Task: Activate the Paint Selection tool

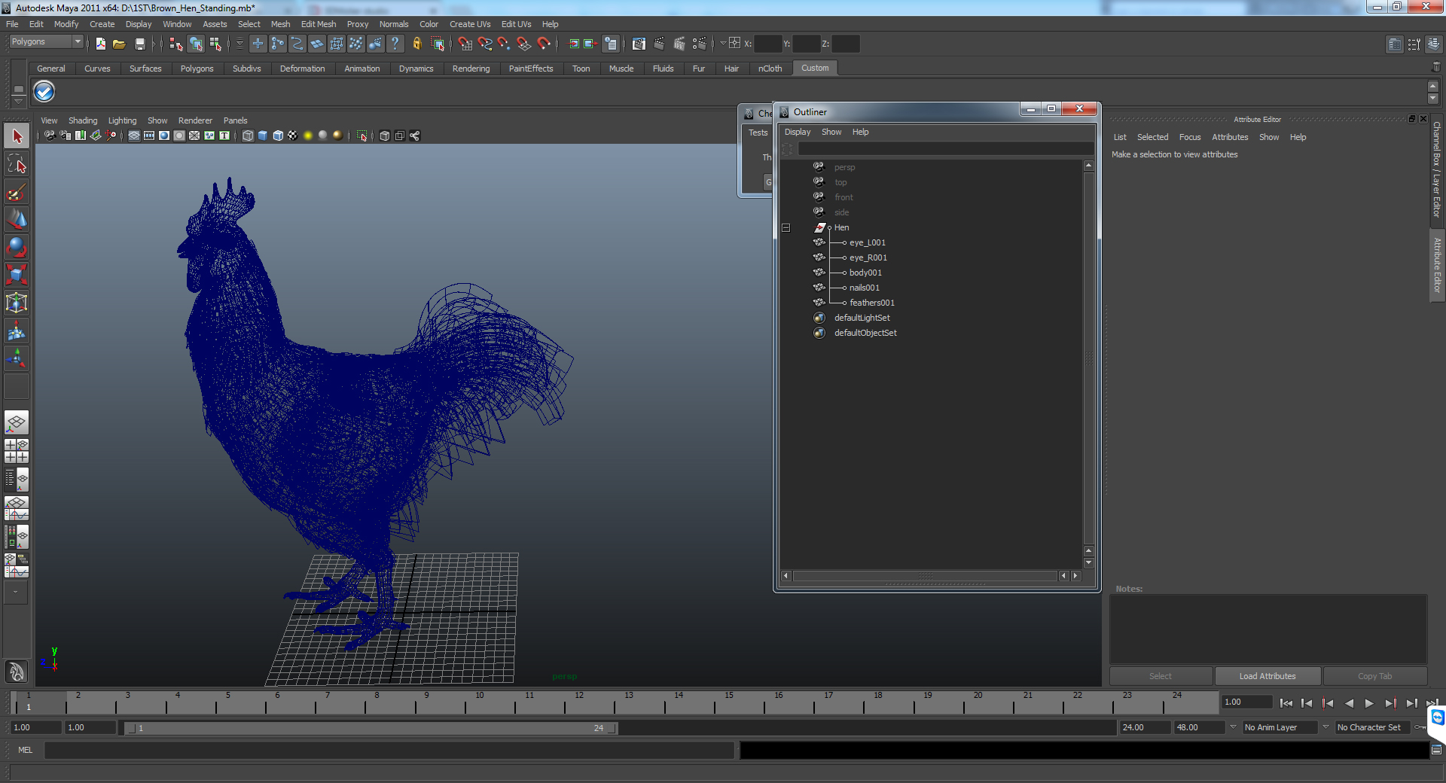Action: pyautogui.click(x=17, y=192)
